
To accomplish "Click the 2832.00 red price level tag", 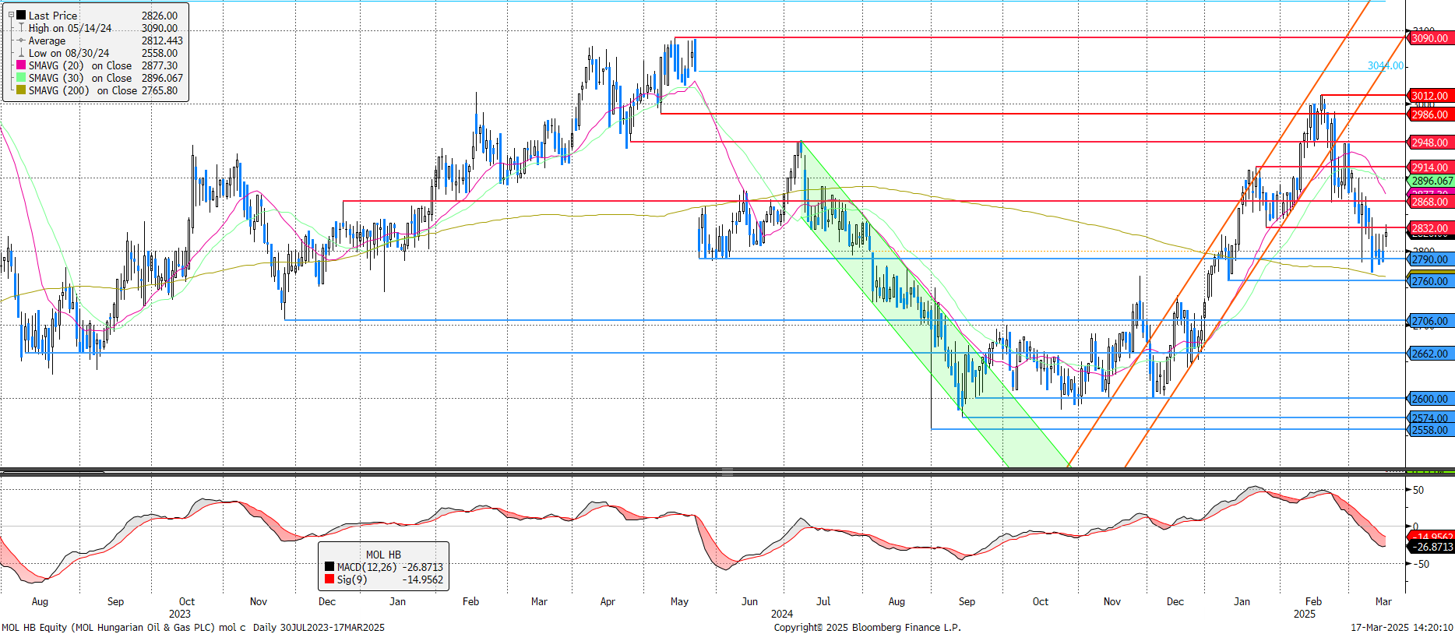I will [1430, 228].
